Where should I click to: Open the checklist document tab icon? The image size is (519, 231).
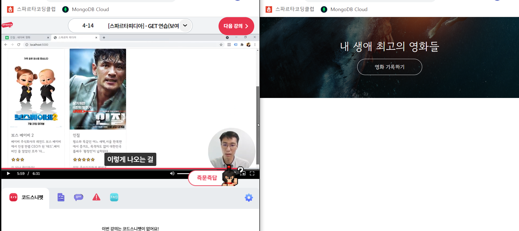tap(61, 197)
